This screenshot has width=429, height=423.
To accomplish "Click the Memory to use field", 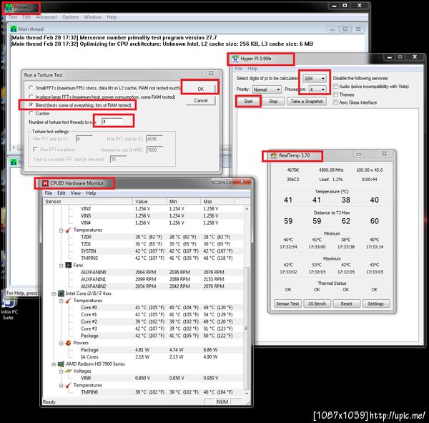I will coord(155,150).
